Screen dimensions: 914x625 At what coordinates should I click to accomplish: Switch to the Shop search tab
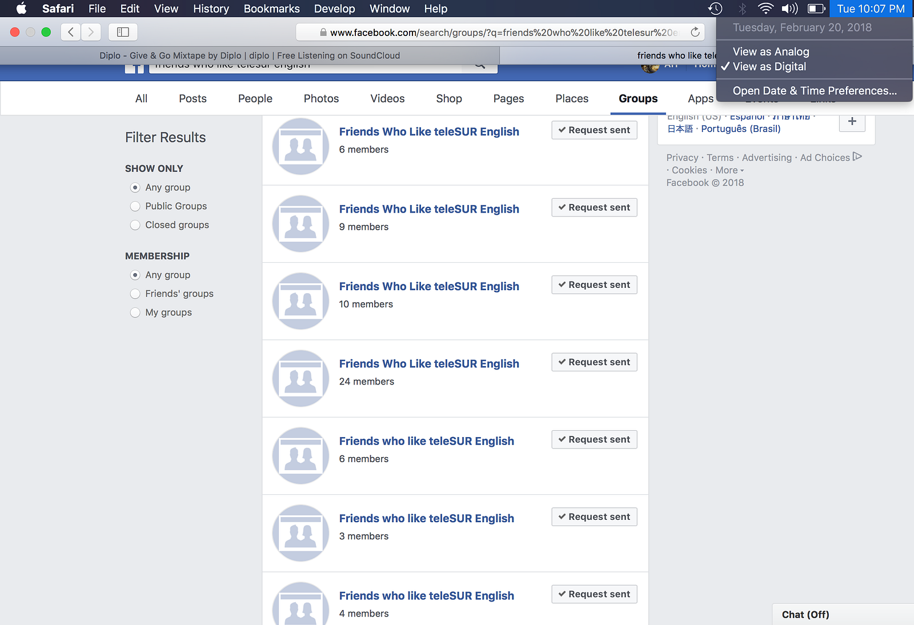tap(449, 98)
